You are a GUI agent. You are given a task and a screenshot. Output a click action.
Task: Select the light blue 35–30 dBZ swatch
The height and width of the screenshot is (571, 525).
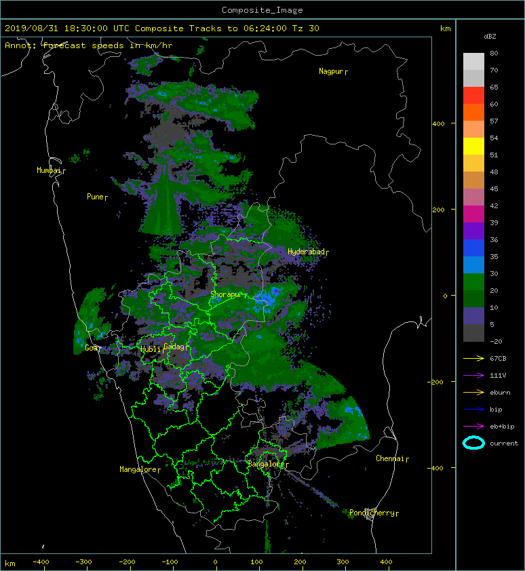(x=473, y=264)
